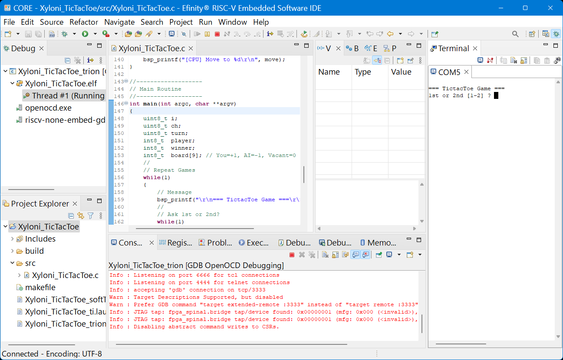563x360 pixels.
Task: Collapse the src folder
Action: point(12,263)
